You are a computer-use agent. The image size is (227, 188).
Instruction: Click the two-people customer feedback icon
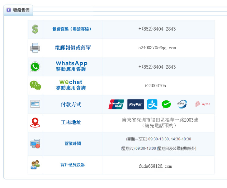[x=35, y=165]
